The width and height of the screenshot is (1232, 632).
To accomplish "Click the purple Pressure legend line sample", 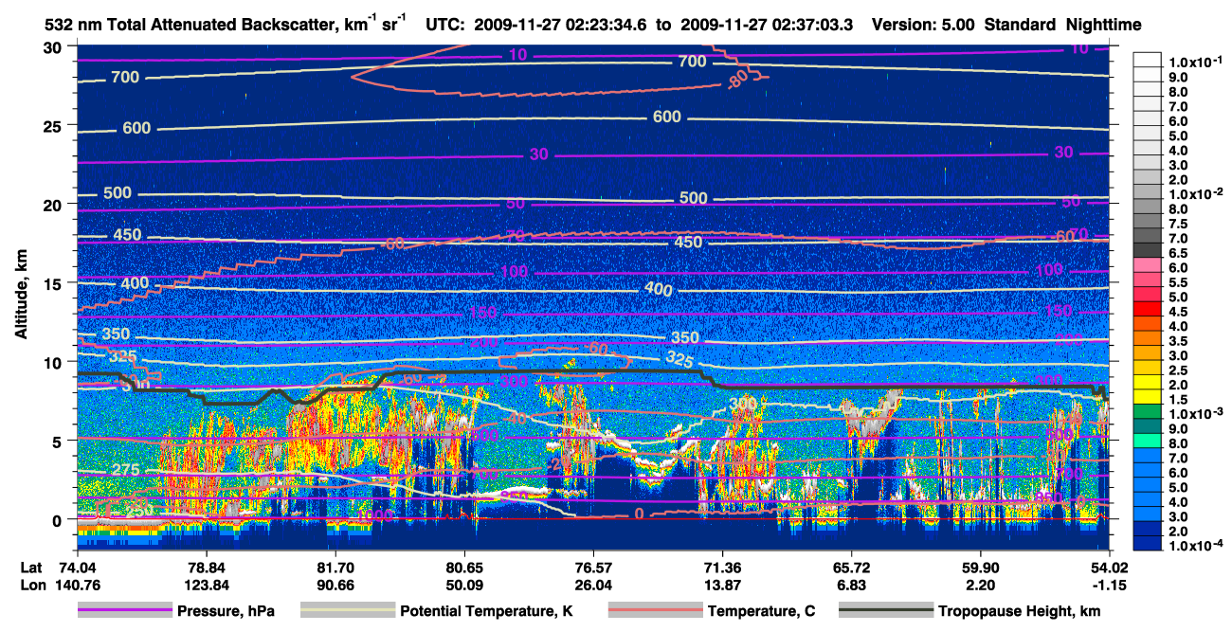I will point(124,611).
